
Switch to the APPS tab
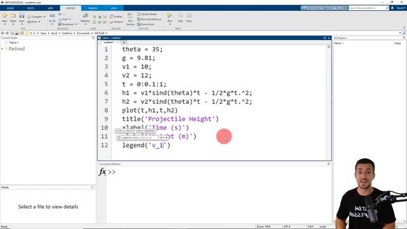pos(50,8)
